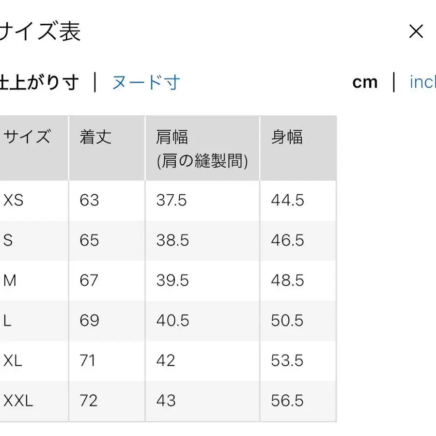
Task: Click the 着丈 column header
Action: (x=94, y=138)
